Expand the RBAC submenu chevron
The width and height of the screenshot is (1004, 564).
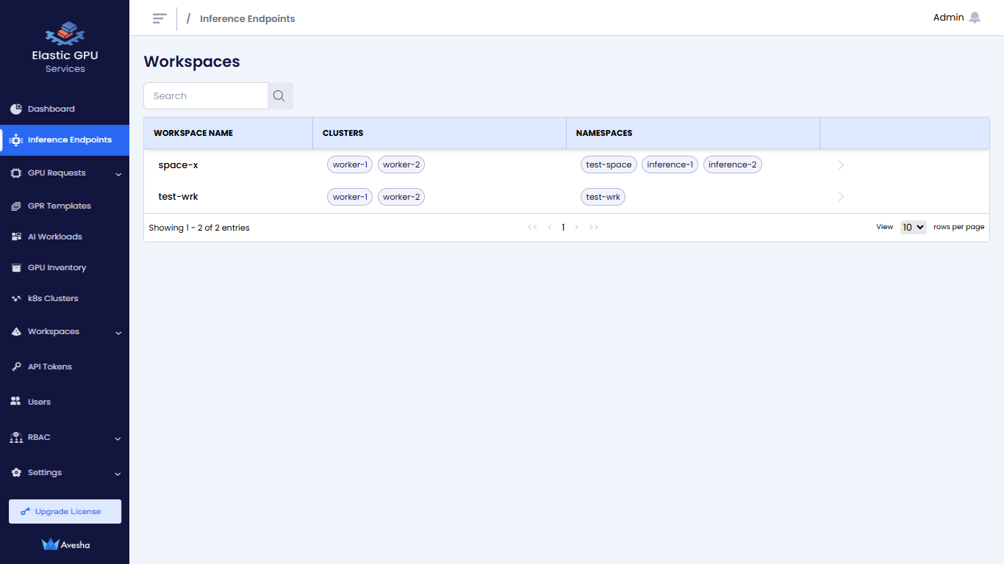tap(118, 438)
